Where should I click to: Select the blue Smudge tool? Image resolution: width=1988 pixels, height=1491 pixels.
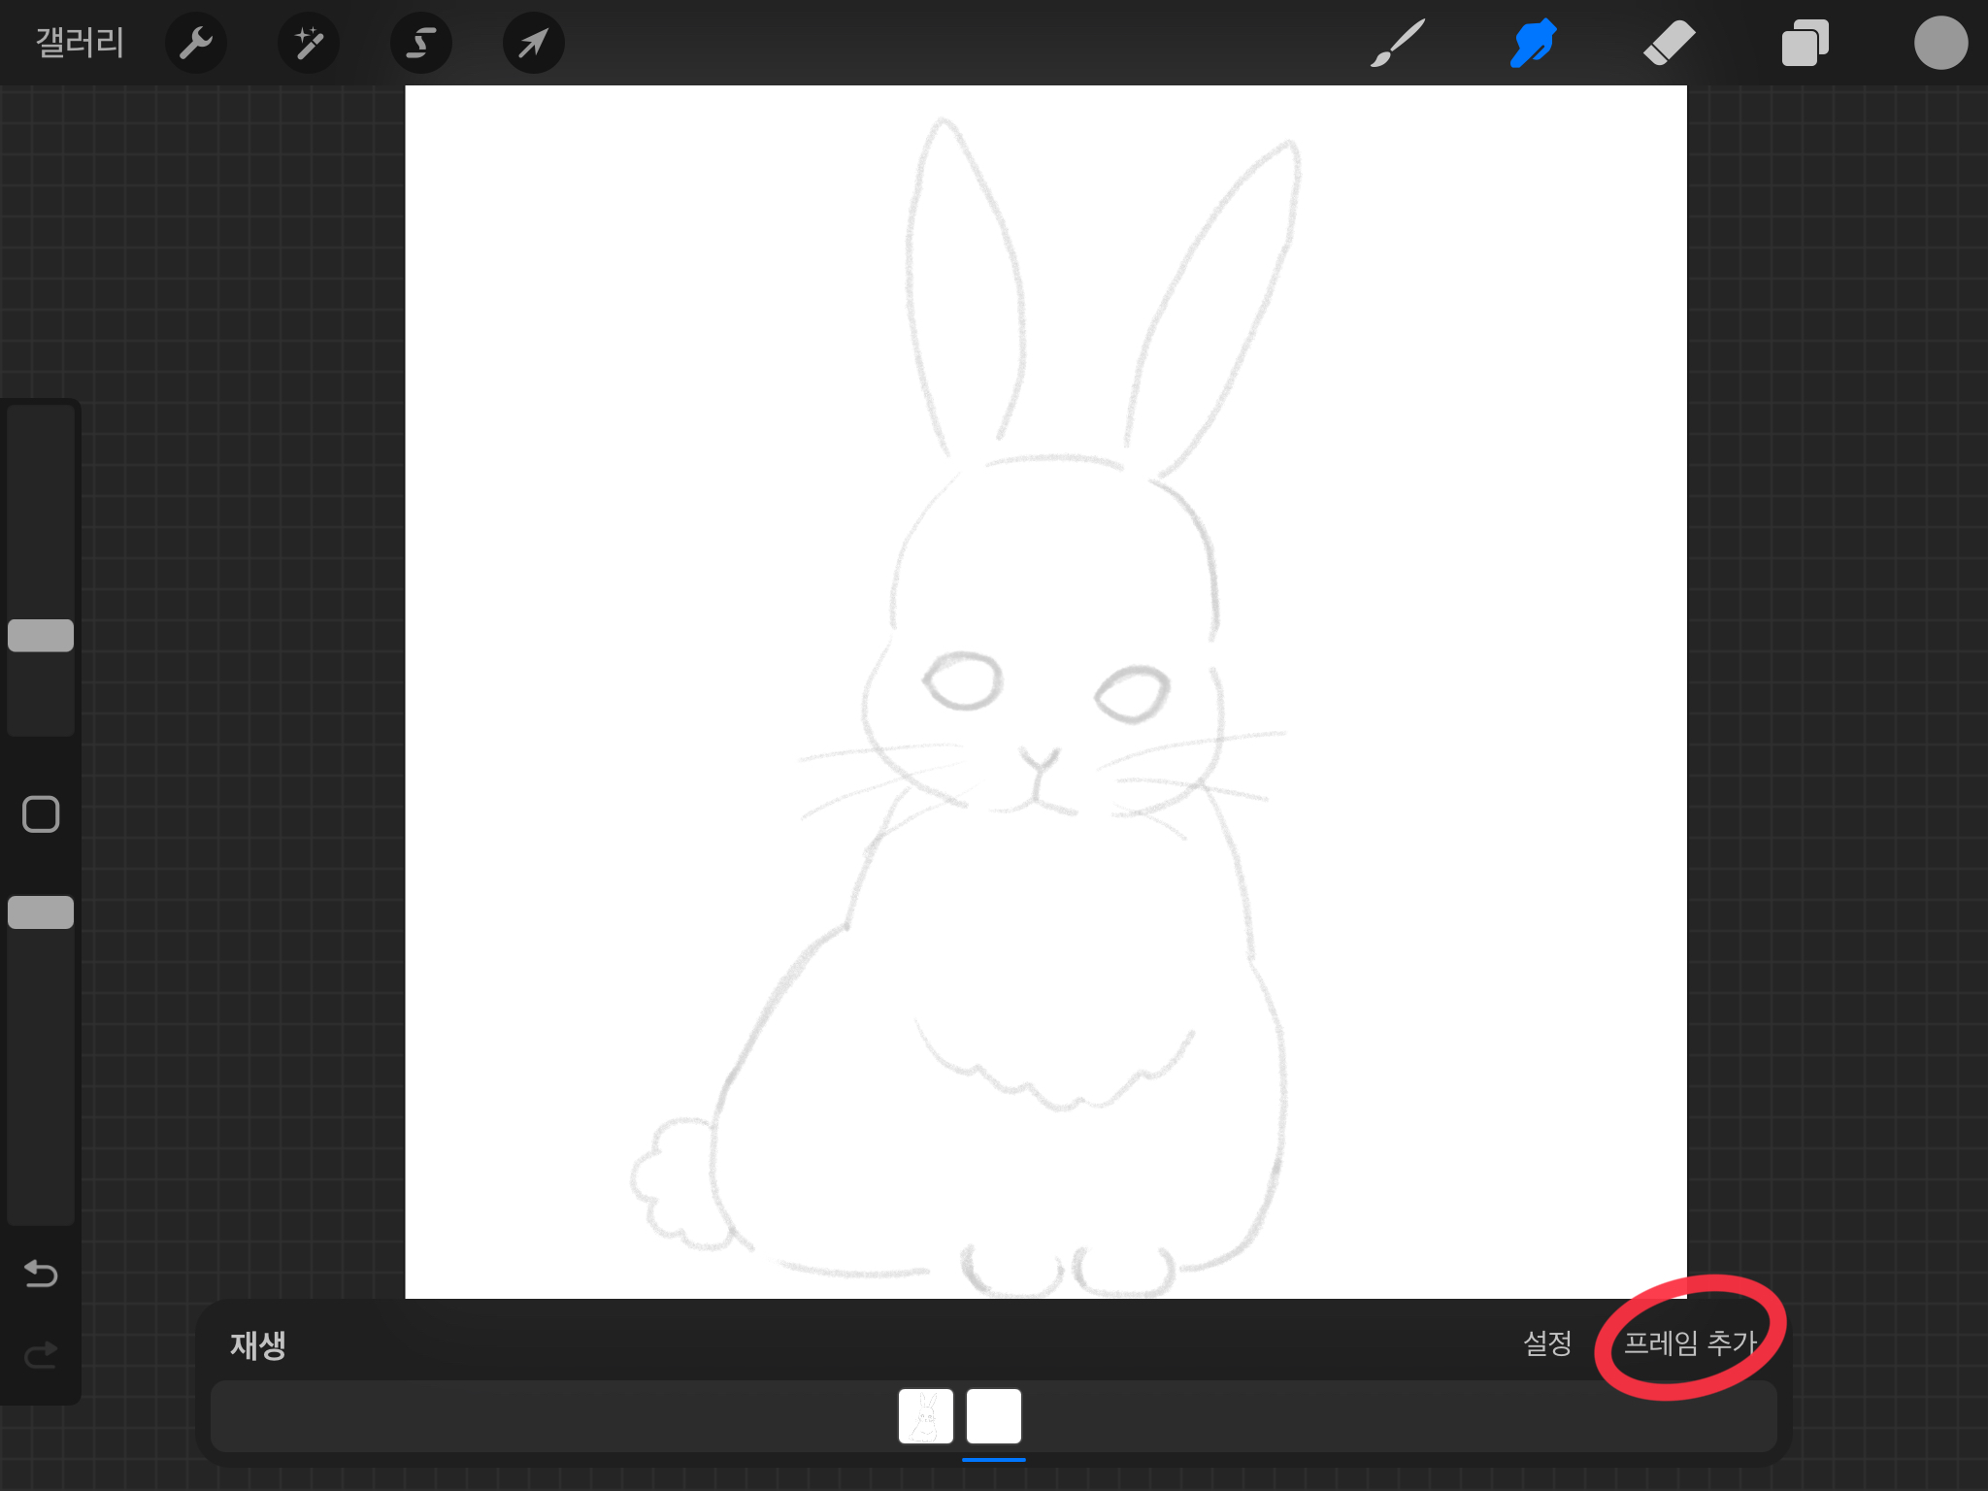click(x=1533, y=43)
